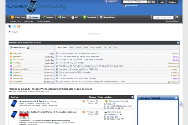Image resolution: width=188 pixels, height=125 pixels.
Task: Collapse the Like us on Facebook box
Action: [176, 98]
